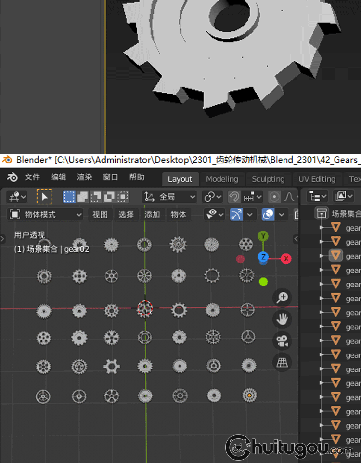The height and width of the screenshot is (463, 361).
Task: Open the 全局 transform orientation dropdown
Action: click(x=170, y=197)
